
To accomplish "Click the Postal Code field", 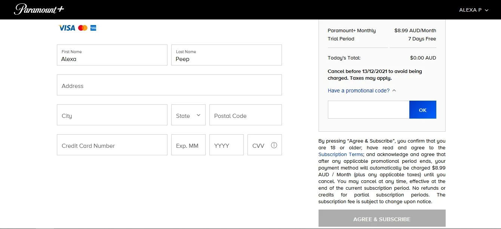I will [245, 115].
